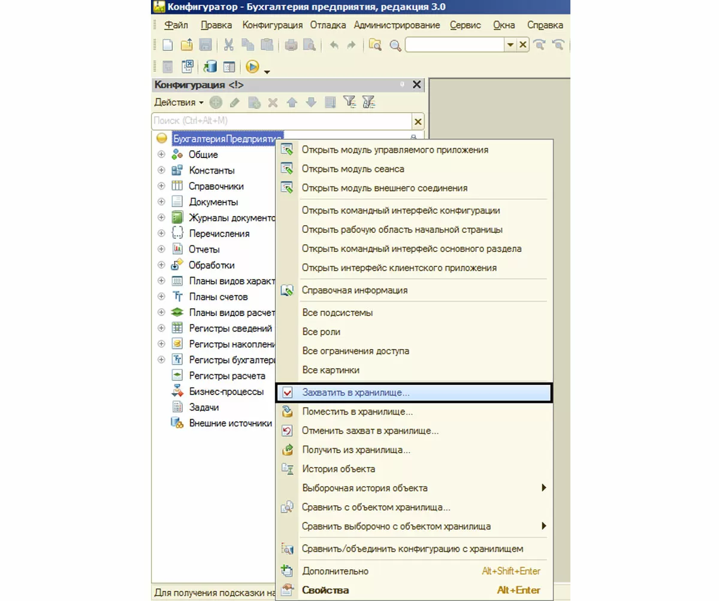Image resolution: width=719 pixels, height=601 pixels.
Task: Open the Отладка menu
Action: [328, 25]
